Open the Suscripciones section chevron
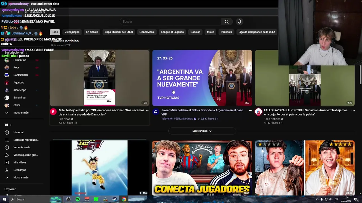This screenshot has height=203, width=362. (27, 53)
